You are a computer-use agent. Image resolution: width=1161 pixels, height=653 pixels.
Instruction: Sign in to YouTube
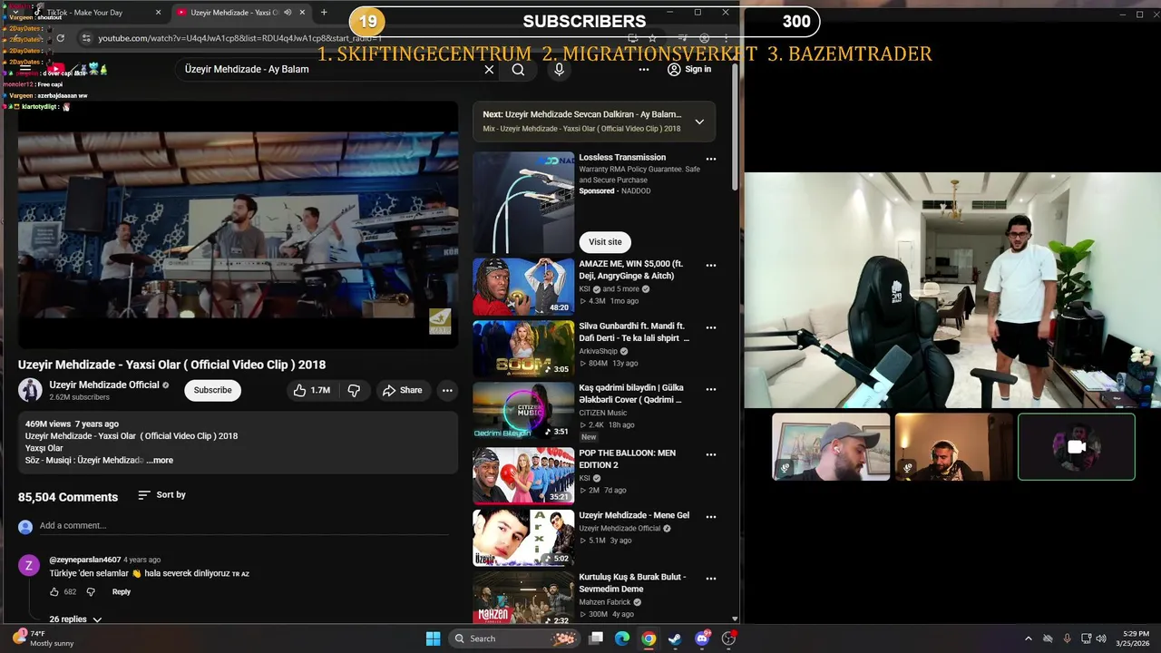(x=689, y=70)
